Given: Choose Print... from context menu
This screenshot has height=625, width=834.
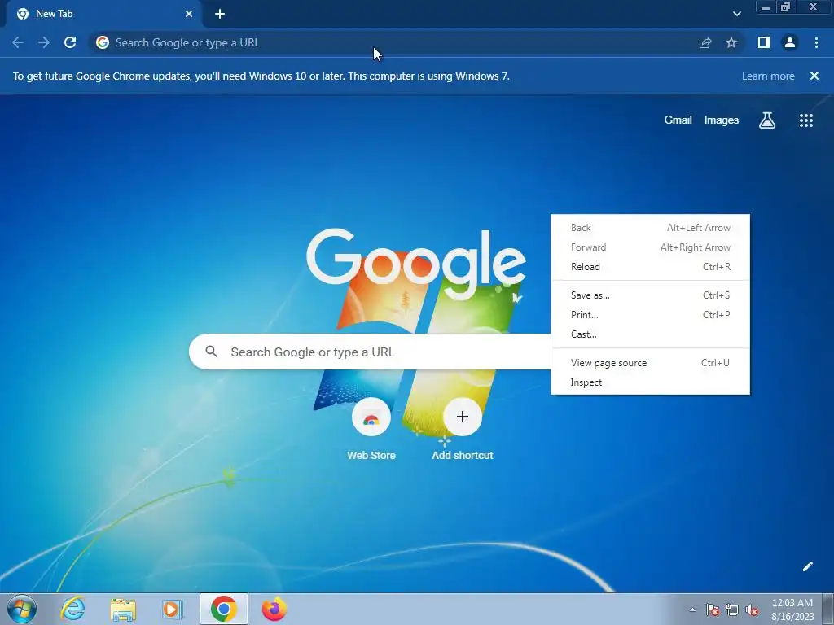Looking at the screenshot, I should [650, 315].
